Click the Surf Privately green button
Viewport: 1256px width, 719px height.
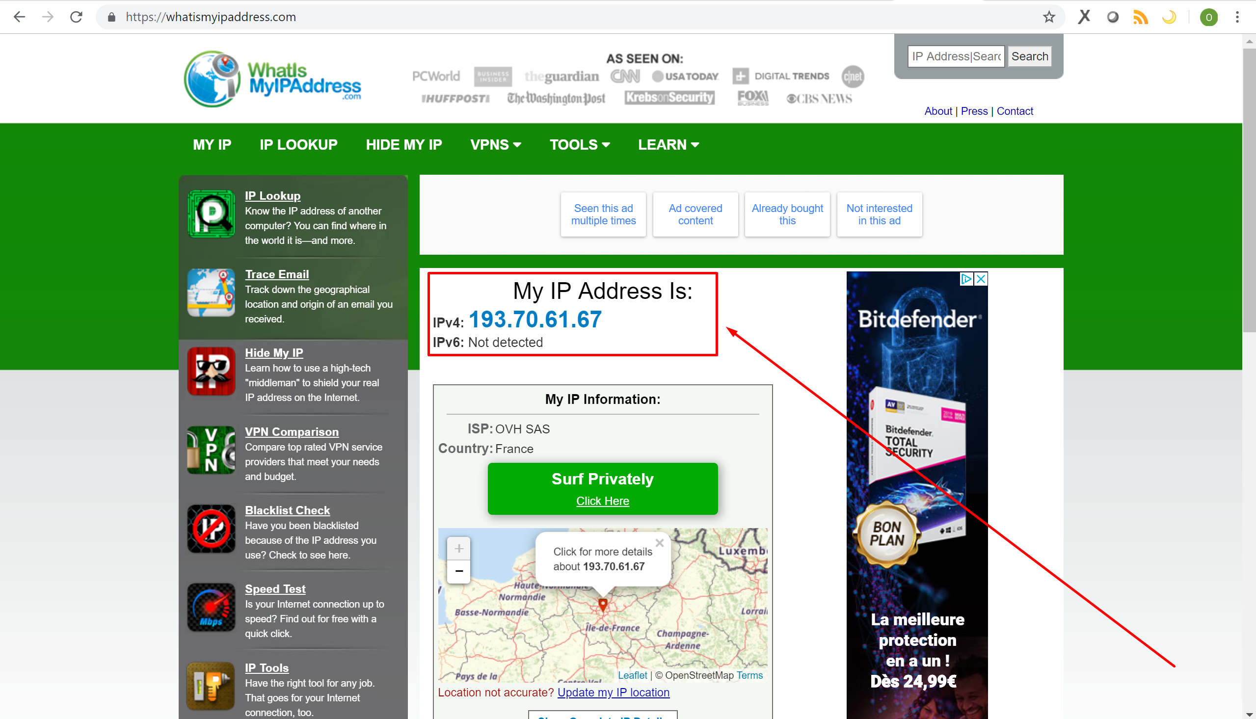coord(603,488)
